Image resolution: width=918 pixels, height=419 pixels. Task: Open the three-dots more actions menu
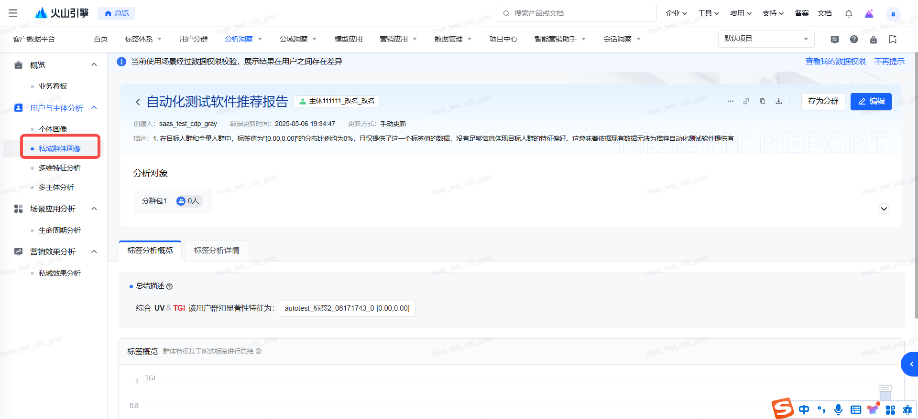tap(730, 101)
